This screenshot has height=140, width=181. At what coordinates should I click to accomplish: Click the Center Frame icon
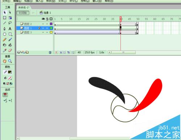56,52
